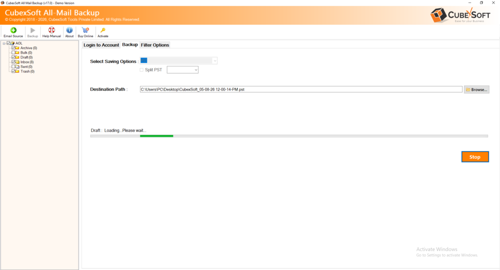Select the "Archive (0)" tree label
Screen dimensions: 500x270
click(29, 48)
